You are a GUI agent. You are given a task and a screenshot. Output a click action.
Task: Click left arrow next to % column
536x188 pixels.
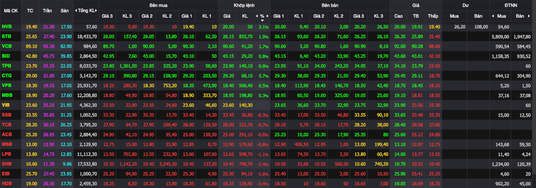pyautogui.click(x=256, y=16)
